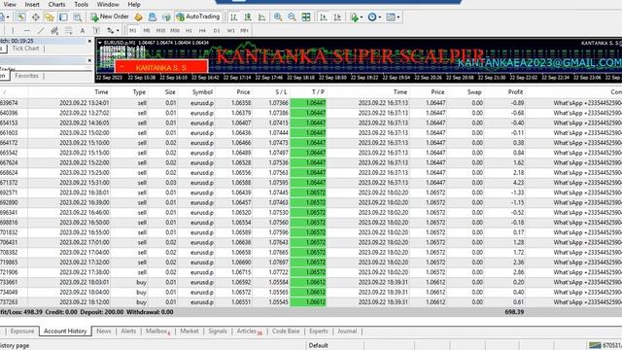Close the Navigator panel
This screenshot has height=350, width=622.
pos(89,60)
